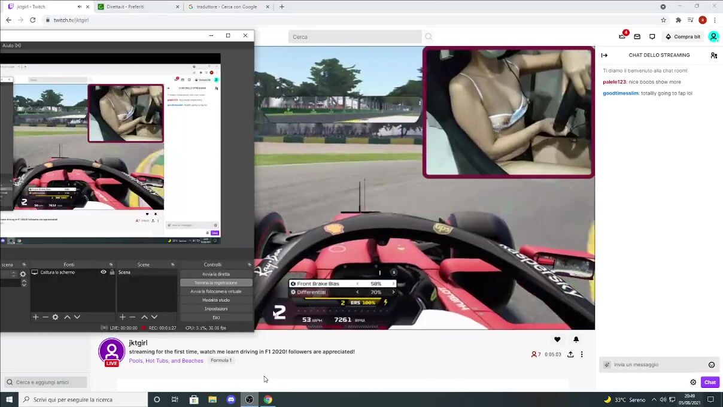The width and height of the screenshot is (723, 407).
Task: Switch to the Diretta.it browser tab
Action: pyautogui.click(x=135, y=7)
